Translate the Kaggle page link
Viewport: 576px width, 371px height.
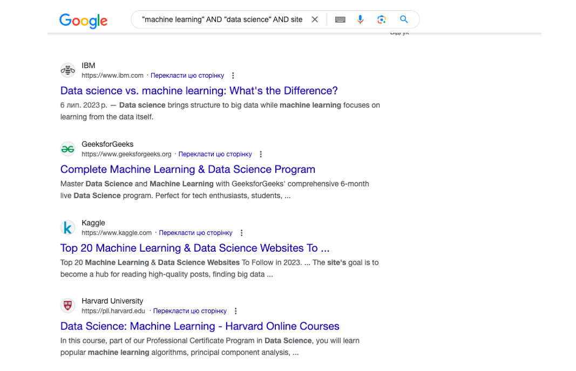196,233
